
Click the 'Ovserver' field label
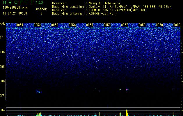(59, 3)
